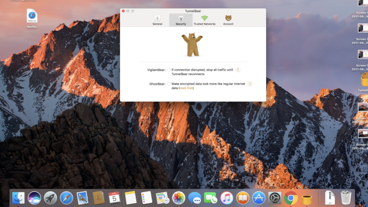The width and height of the screenshot is (368, 207).
Task: Enable the VigilantBear checkbox
Action: (x=169, y=69)
